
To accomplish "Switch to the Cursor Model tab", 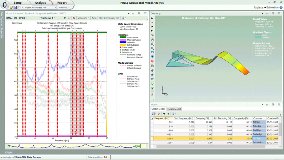I will [x=174, y=109].
